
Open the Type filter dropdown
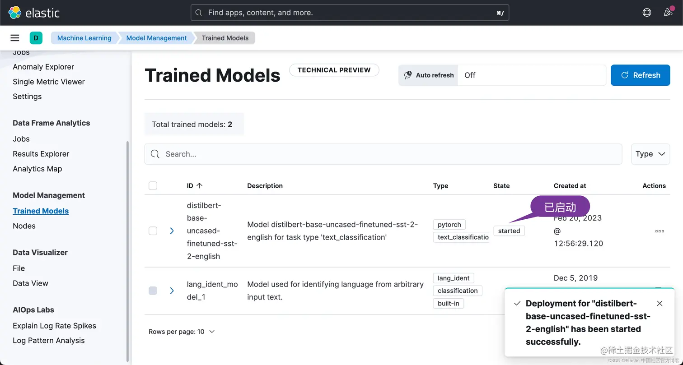(650, 154)
